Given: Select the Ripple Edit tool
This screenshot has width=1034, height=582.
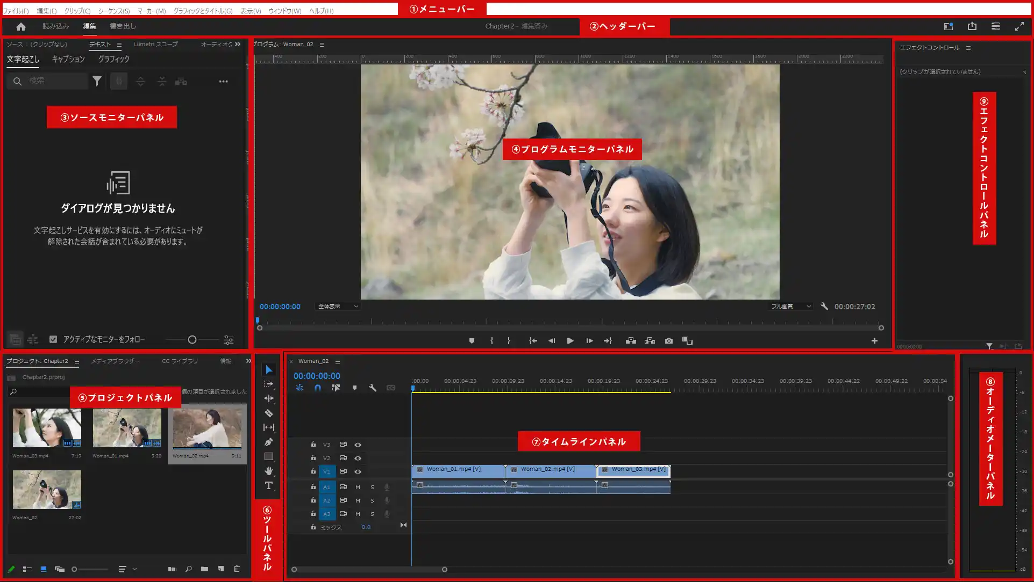Looking at the screenshot, I should click(268, 398).
